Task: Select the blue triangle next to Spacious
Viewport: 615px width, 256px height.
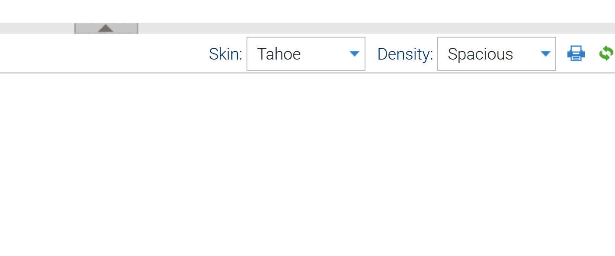Action: pyautogui.click(x=545, y=54)
